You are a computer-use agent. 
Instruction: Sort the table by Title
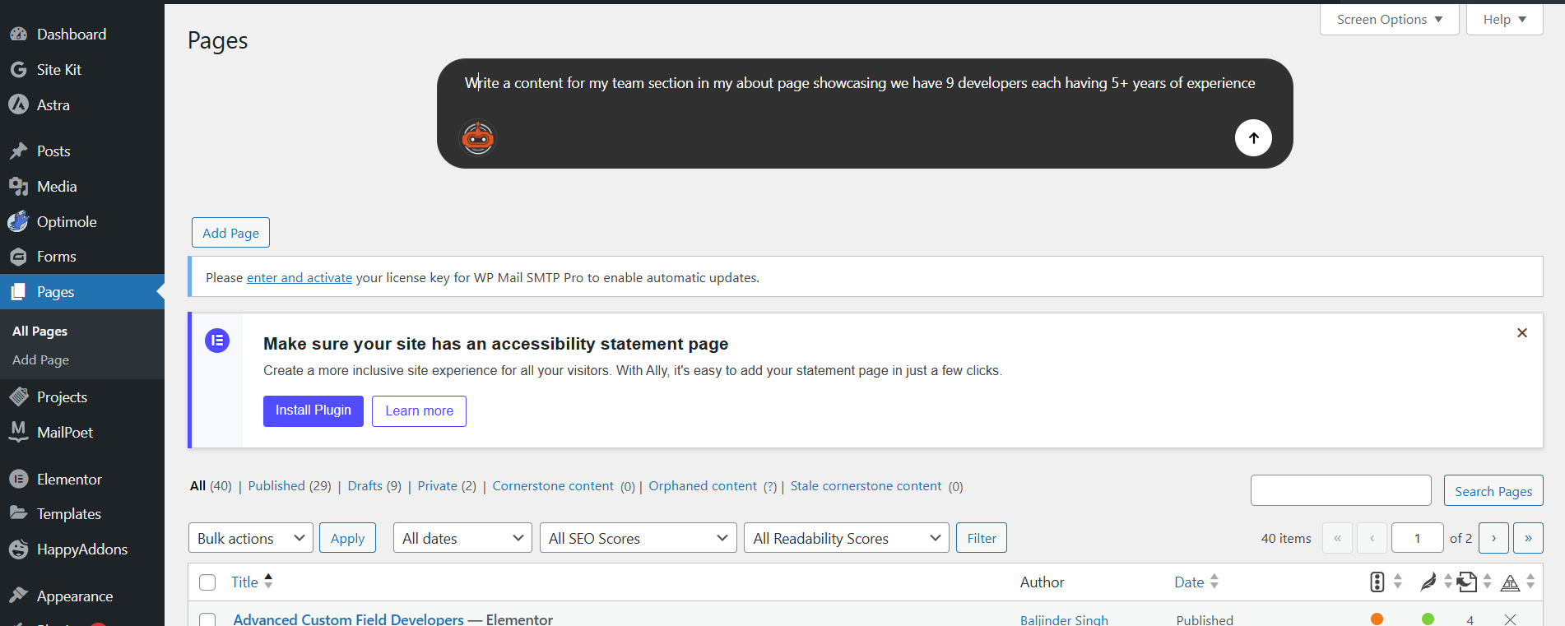[251, 582]
